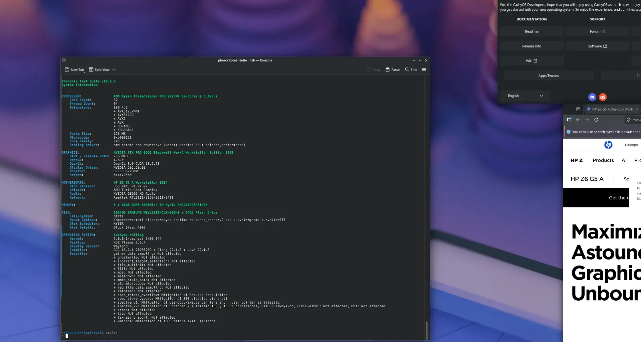Reload the HP webpage
Viewport: 641px width, 342px height.
596,120
